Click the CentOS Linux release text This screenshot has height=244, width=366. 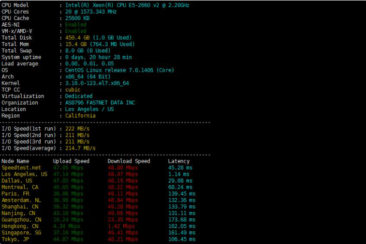tap(119, 70)
